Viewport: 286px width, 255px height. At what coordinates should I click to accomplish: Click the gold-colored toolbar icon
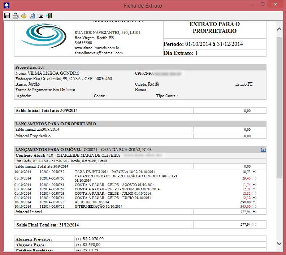(23, 16)
